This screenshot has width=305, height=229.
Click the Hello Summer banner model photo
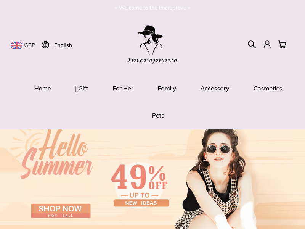tap(216, 179)
